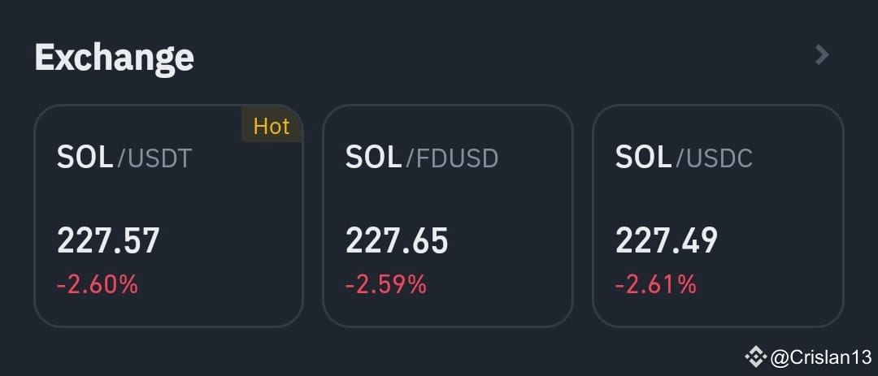
Task: Click the -2.60% change indicator
Action: [98, 285]
